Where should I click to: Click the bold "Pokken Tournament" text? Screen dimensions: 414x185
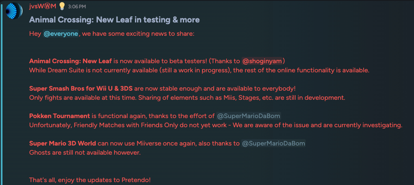[60, 116]
